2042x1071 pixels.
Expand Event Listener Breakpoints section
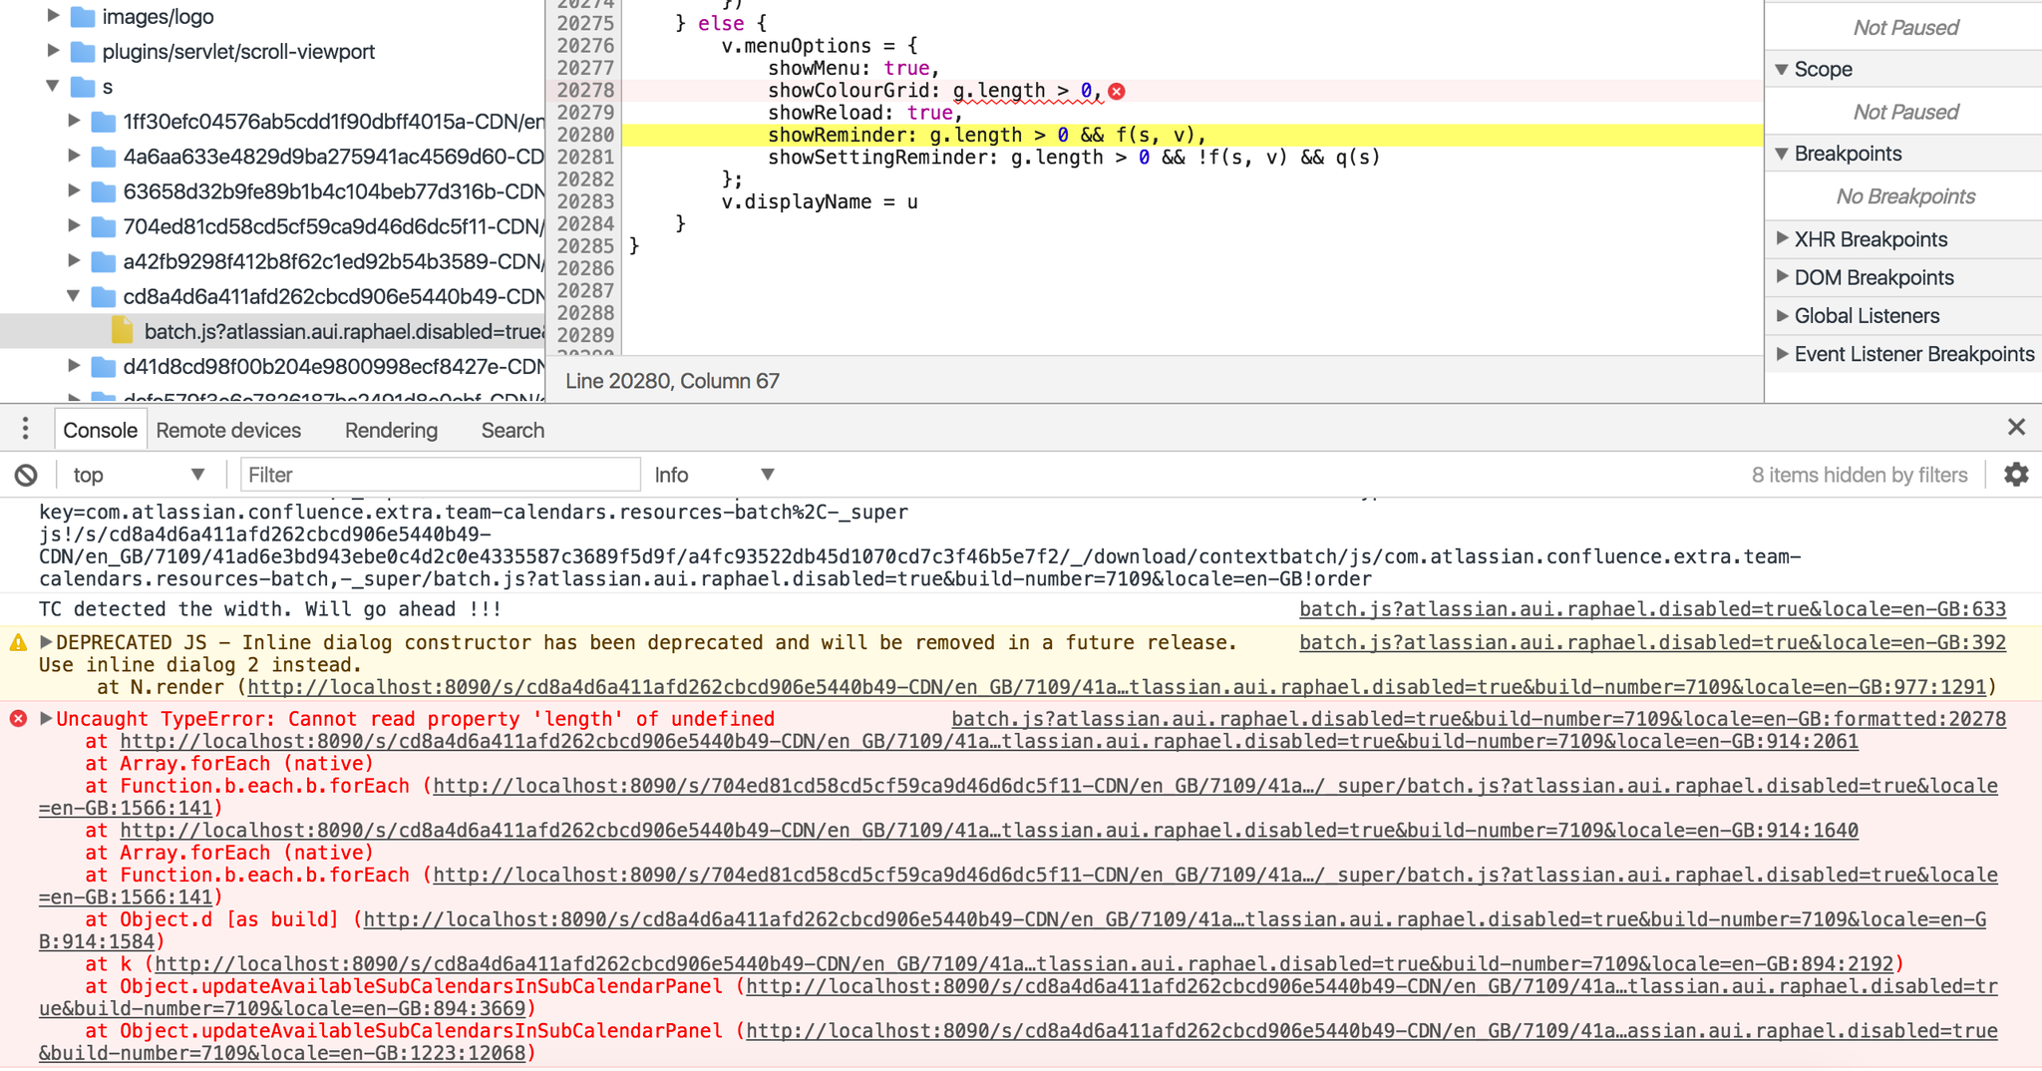1782,354
